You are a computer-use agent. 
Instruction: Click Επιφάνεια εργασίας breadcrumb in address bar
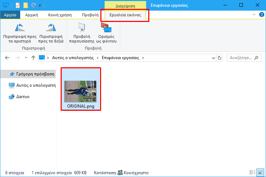click(x=120, y=58)
